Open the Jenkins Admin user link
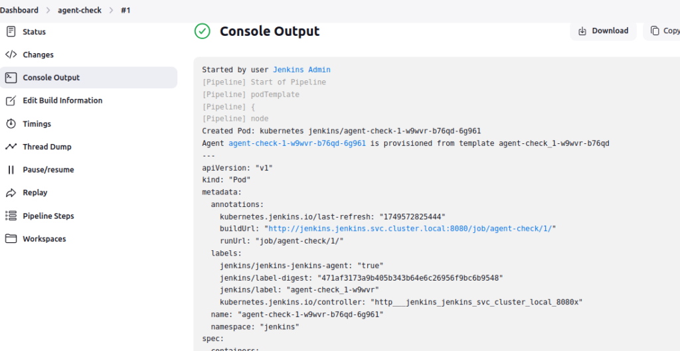680x351 pixels. (301, 70)
